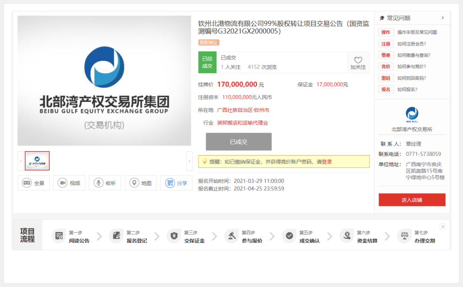Click the signup start time 2021-03-29 11:00:00
The image size is (463, 287).
[x=259, y=181]
